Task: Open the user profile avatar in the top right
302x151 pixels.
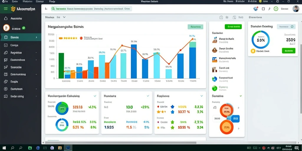Action: pos(296,9)
